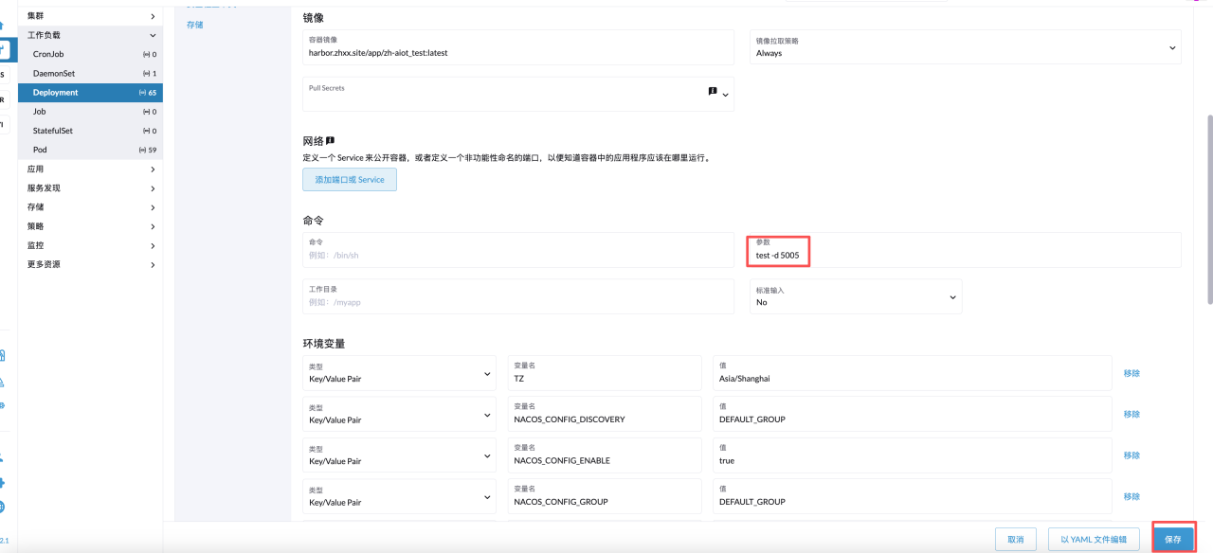This screenshot has width=1213, height=553.
Task: Select StatefulSet in the sidebar
Action: pos(53,131)
